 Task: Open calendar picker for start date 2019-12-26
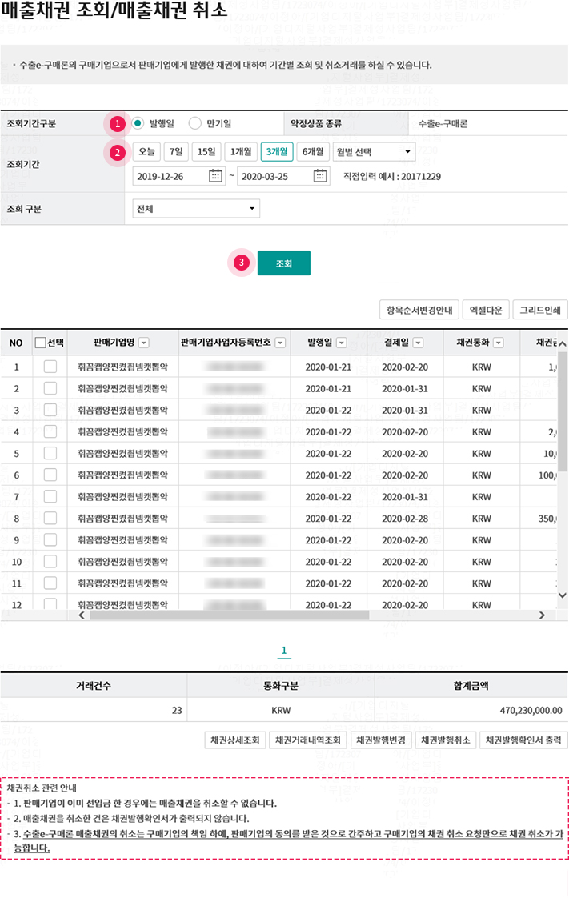tap(215, 176)
